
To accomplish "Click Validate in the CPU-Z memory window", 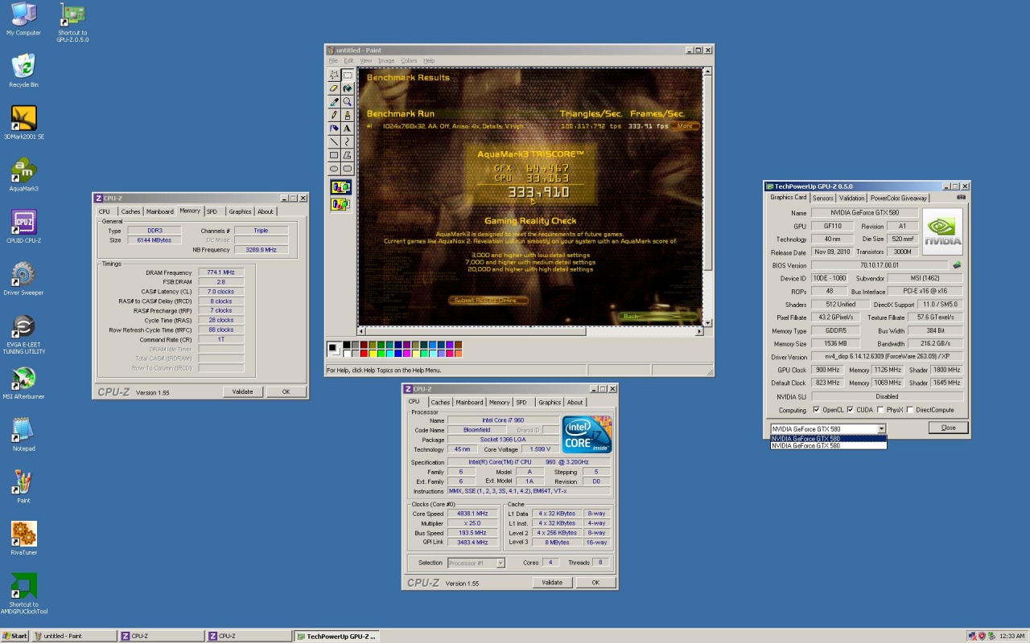I will (x=242, y=392).
